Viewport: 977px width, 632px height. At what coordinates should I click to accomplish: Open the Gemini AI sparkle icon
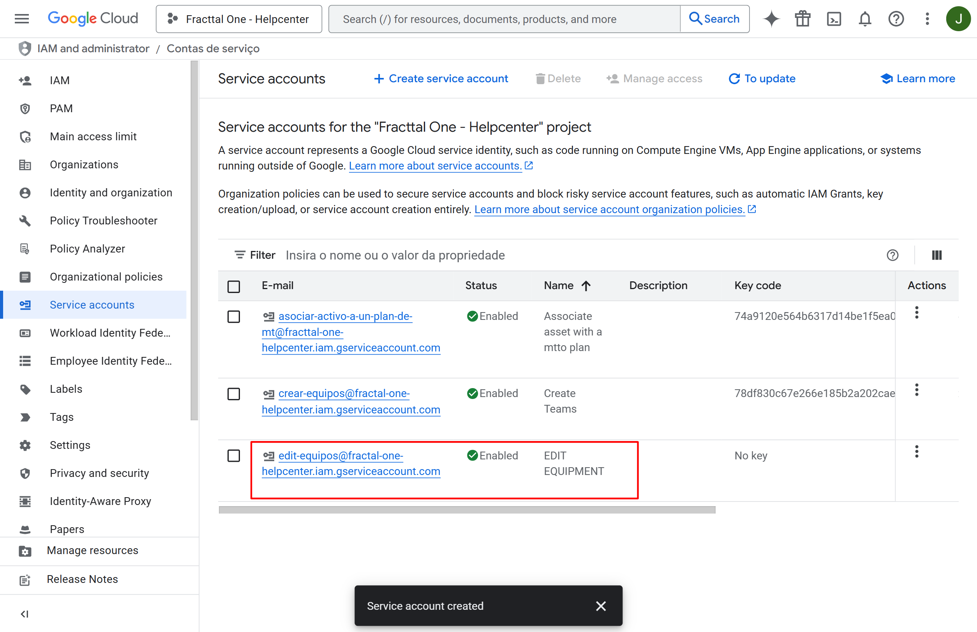coord(771,19)
